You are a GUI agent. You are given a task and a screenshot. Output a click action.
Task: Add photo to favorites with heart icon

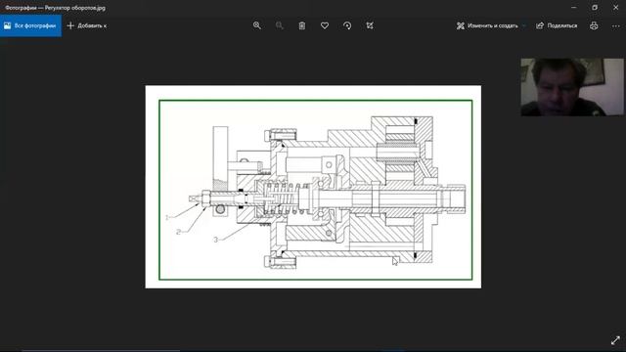pyautogui.click(x=325, y=25)
